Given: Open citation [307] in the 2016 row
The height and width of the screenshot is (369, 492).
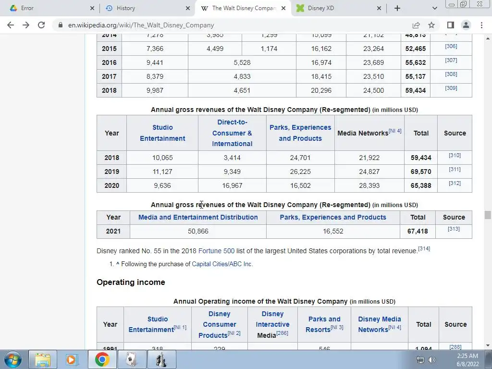Looking at the screenshot, I should [x=451, y=60].
